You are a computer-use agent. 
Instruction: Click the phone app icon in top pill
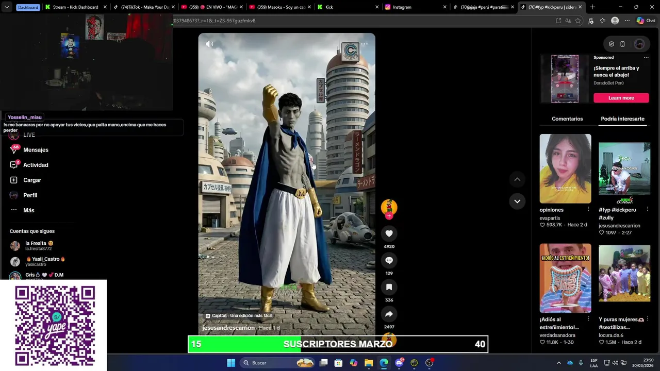pyautogui.click(x=622, y=44)
